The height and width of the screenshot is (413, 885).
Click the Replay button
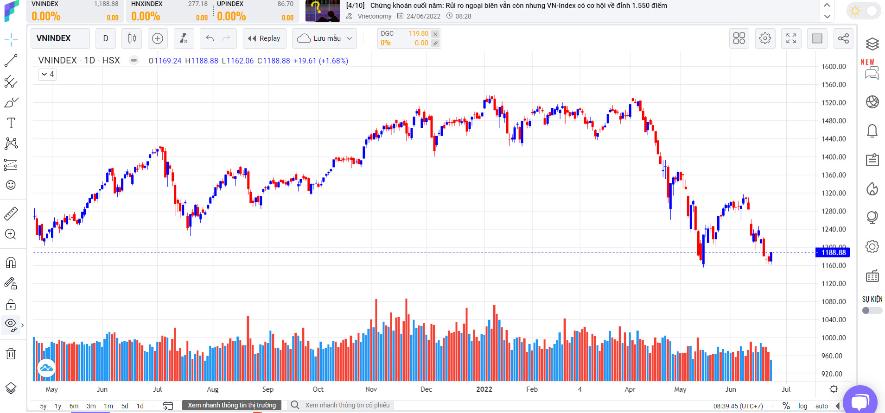tap(264, 38)
